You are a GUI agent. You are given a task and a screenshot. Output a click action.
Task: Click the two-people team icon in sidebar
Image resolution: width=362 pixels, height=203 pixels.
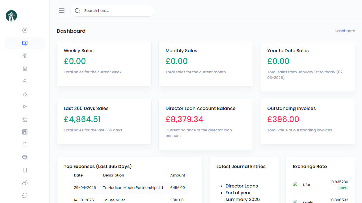tap(25, 183)
